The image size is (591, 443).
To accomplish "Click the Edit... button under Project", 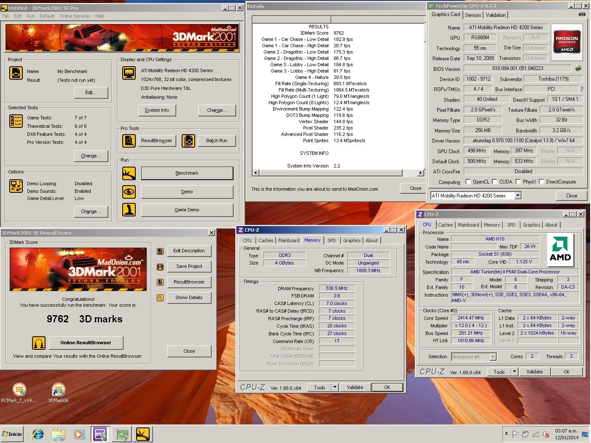I will [91, 92].
